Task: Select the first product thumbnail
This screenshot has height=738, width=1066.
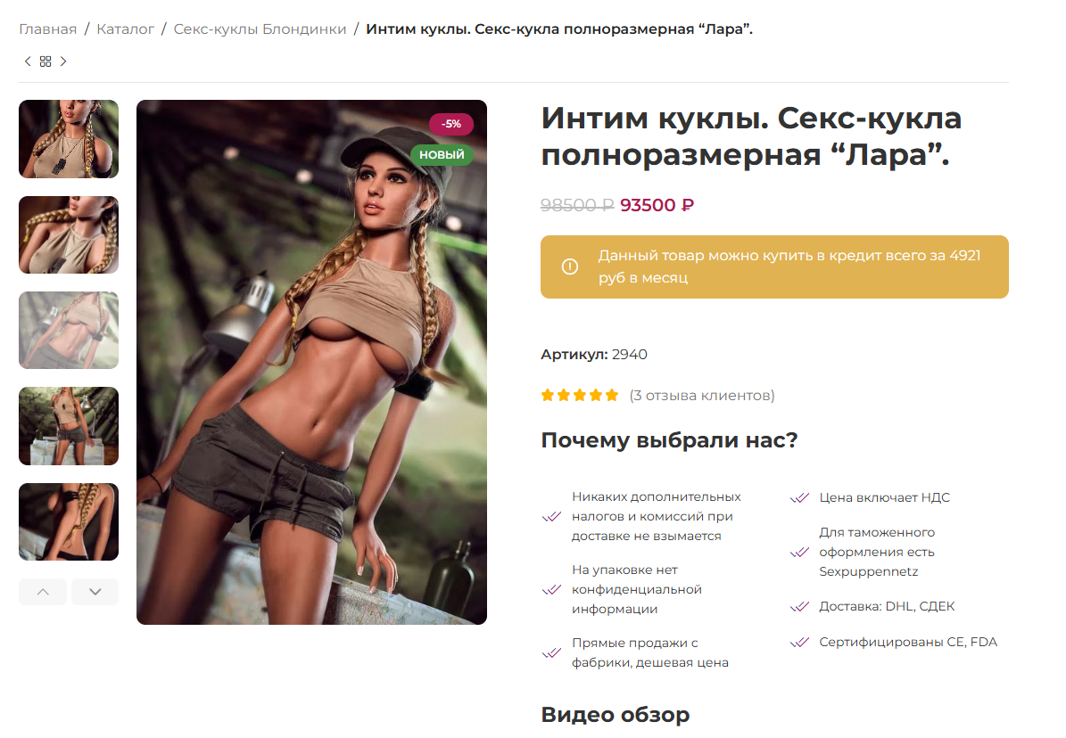Action: coord(69,139)
